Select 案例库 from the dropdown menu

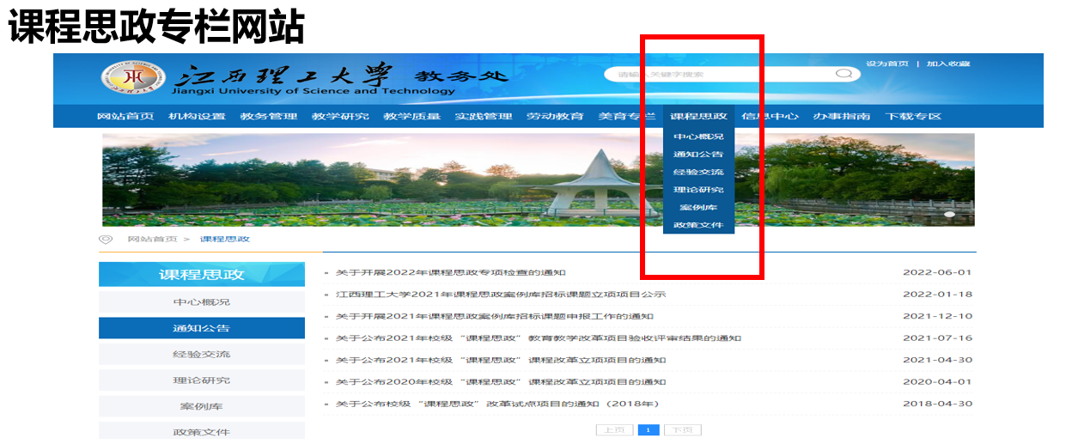[x=697, y=208]
